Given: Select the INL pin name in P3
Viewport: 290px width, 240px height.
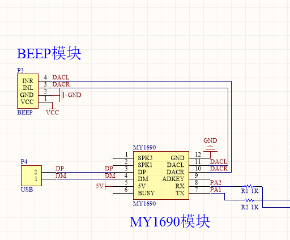Looking at the screenshot, I should [x=28, y=88].
